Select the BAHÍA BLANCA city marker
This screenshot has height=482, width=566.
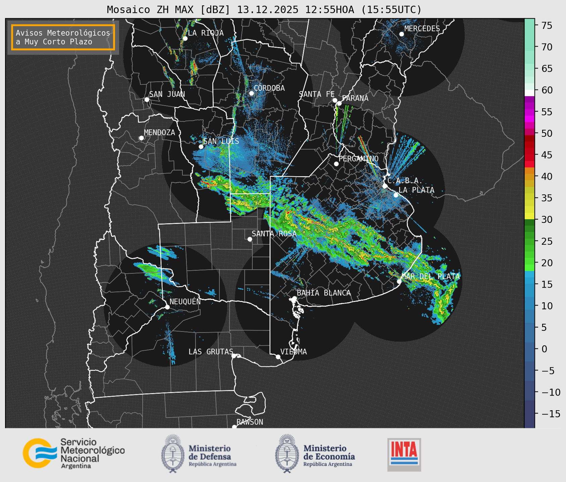tap(294, 298)
